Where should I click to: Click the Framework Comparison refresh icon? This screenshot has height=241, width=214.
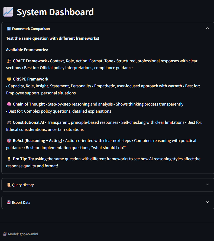[x=9, y=29]
